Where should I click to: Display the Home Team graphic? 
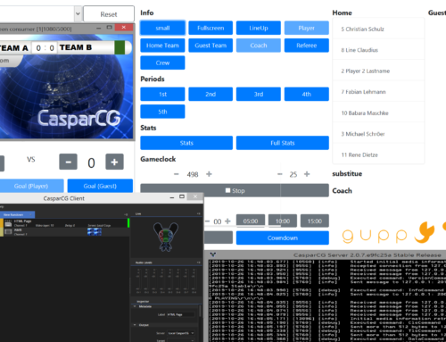click(162, 46)
